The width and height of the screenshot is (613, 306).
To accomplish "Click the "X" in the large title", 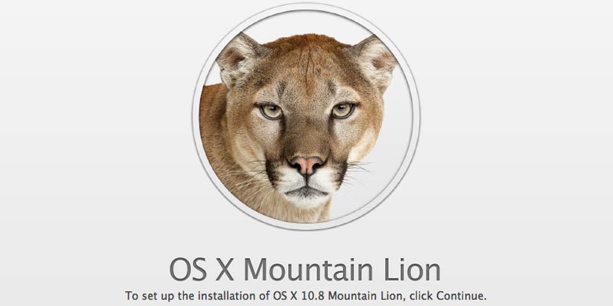I will pyautogui.click(x=225, y=269).
